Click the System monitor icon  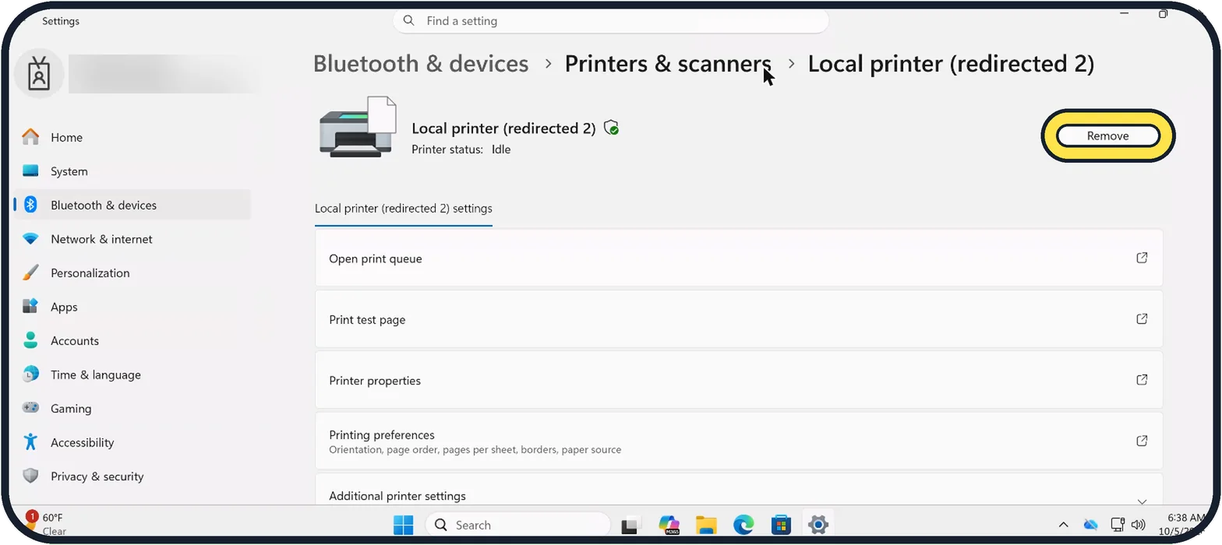pyautogui.click(x=30, y=171)
